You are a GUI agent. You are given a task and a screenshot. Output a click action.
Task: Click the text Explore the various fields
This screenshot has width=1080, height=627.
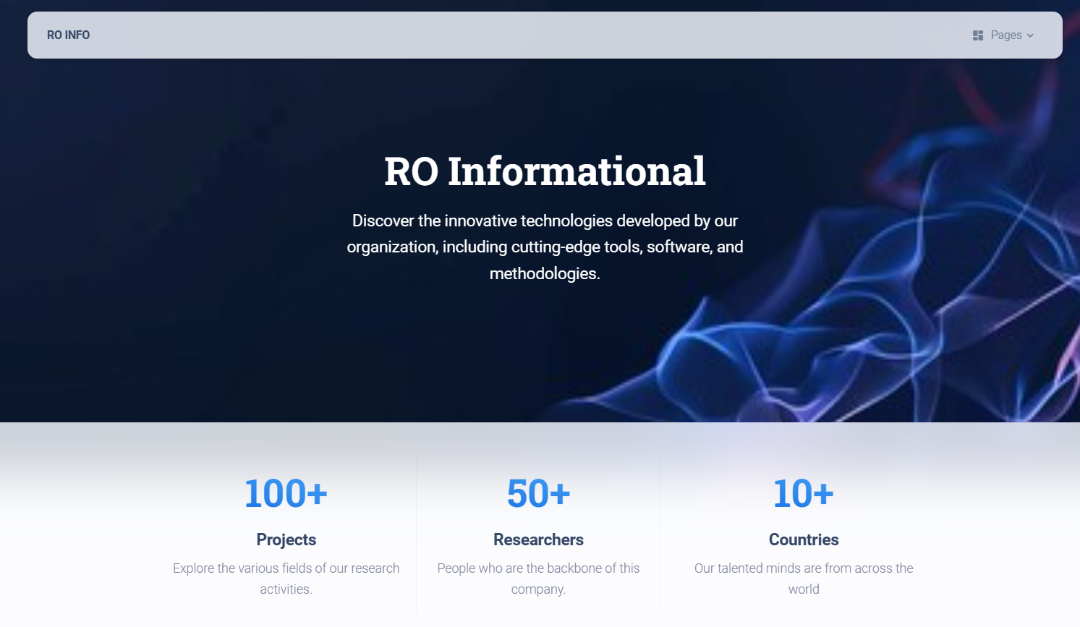(x=286, y=568)
